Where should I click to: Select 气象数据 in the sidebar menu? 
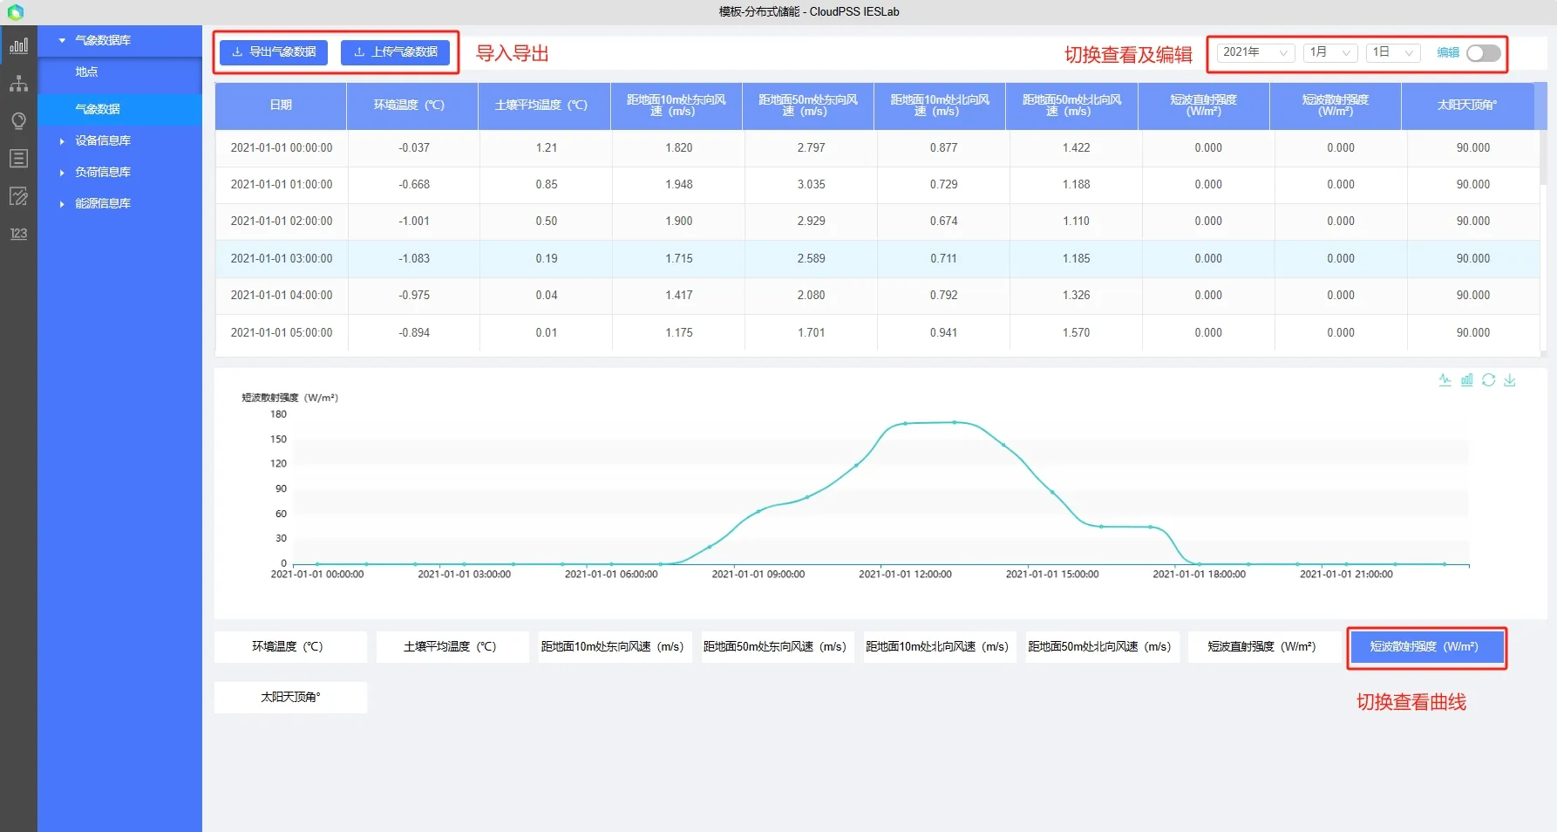(x=120, y=109)
